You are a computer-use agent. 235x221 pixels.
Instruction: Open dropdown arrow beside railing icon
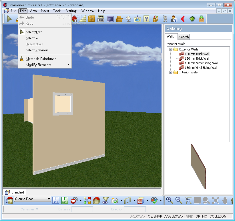[134, 200]
